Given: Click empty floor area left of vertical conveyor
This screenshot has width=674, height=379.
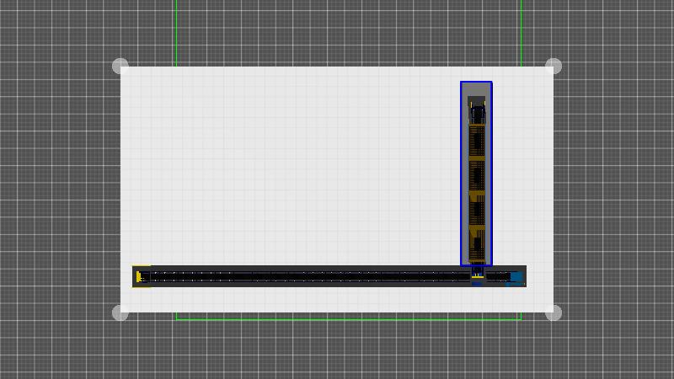Looking at the screenshot, I should tap(295, 168).
